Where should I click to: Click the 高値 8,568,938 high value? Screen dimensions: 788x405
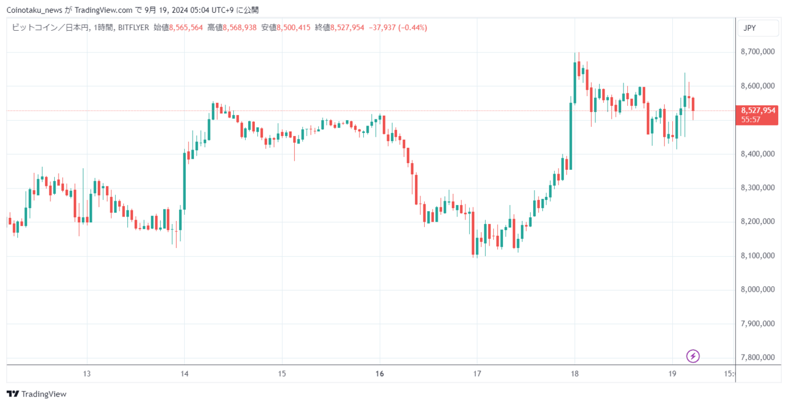pos(231,28)
